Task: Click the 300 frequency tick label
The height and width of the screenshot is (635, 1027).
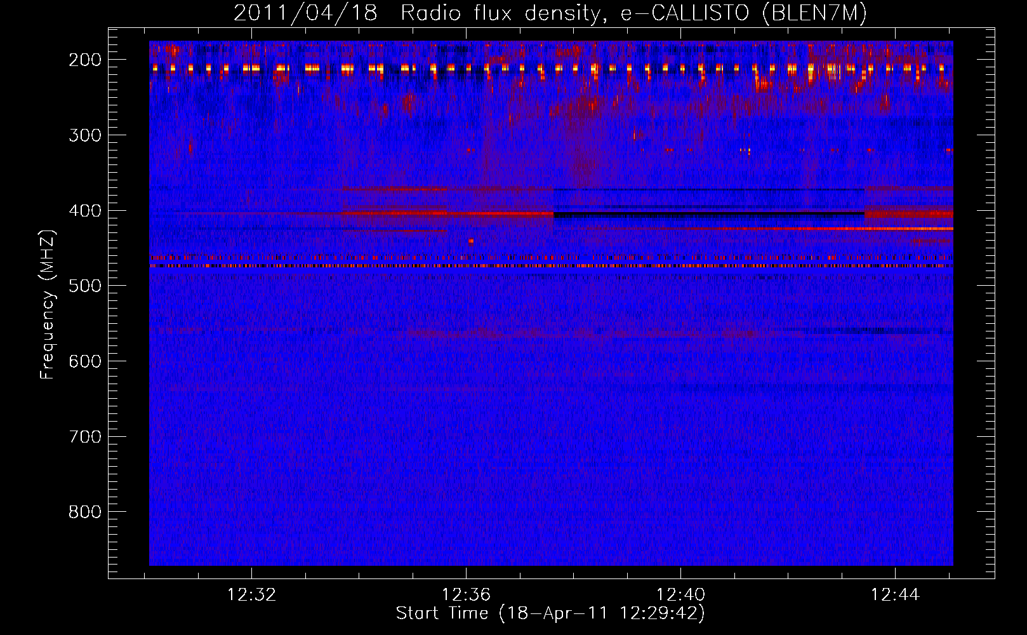Action: point(85,135)
